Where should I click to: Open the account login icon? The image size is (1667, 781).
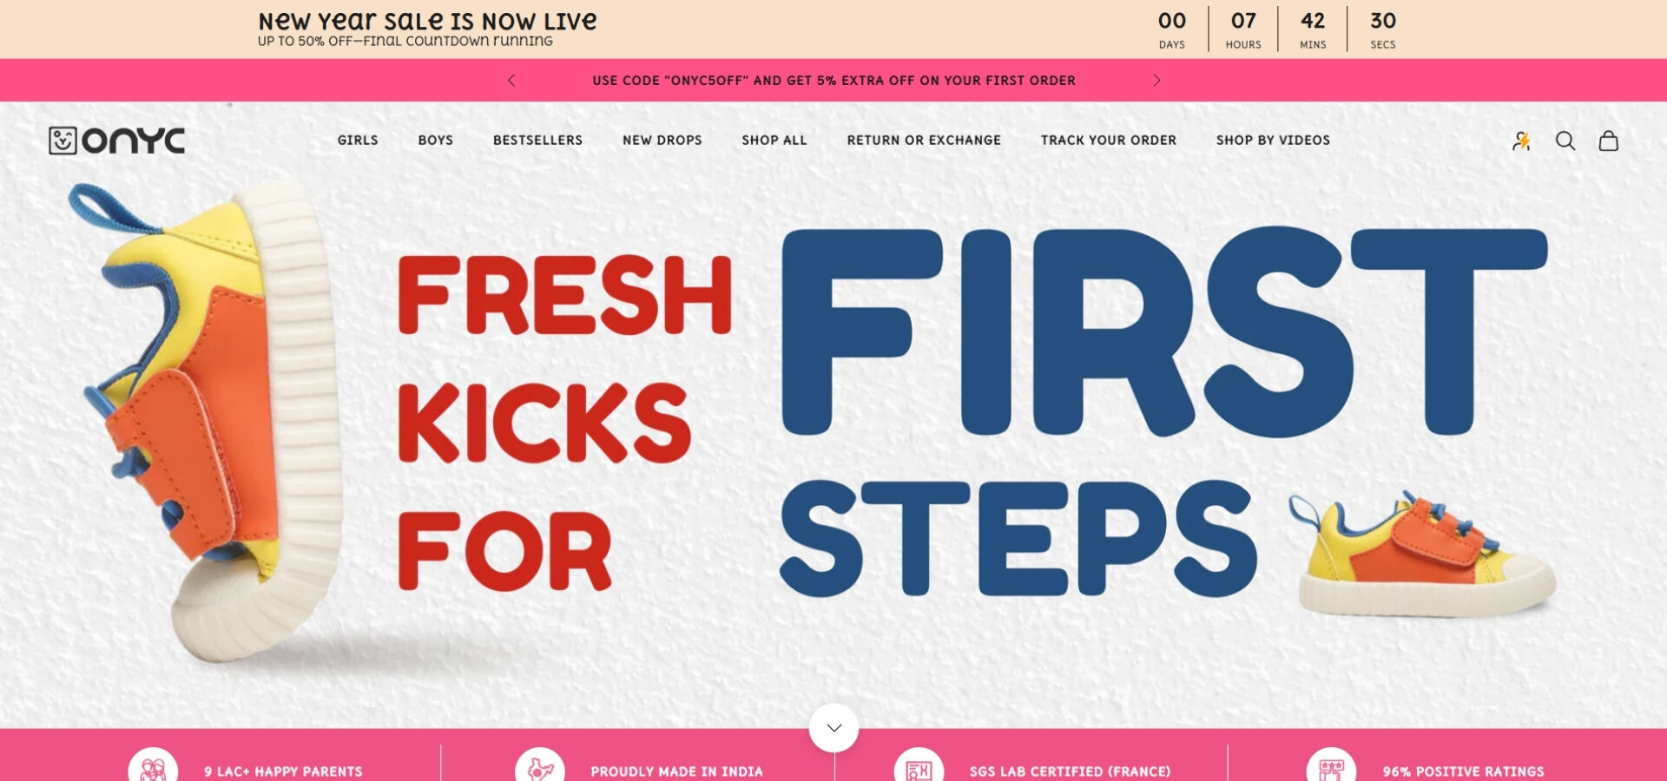(x=1521, y=141)
